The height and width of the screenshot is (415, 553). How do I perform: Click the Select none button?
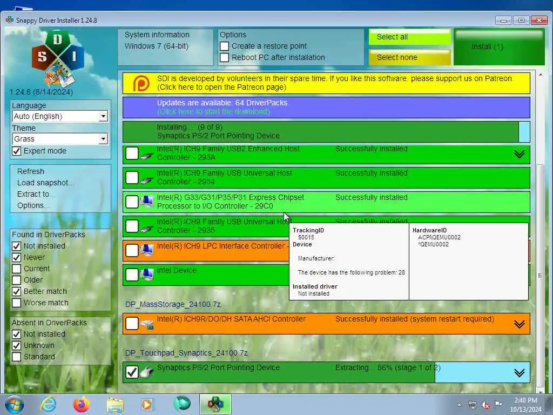pos(410,57)
